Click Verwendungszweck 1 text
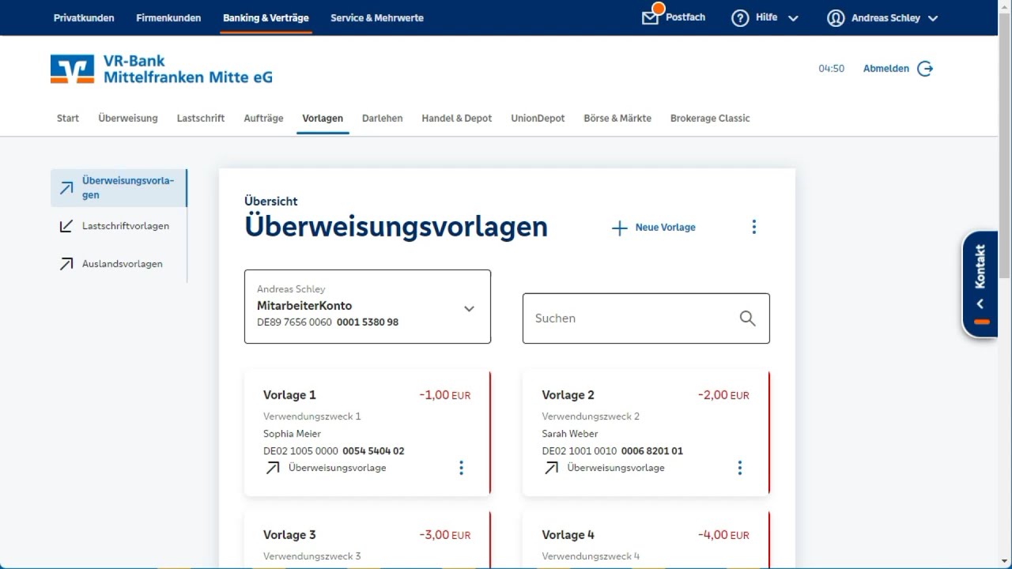This screenshot has height=569, width=1012. tap(312, 416)
